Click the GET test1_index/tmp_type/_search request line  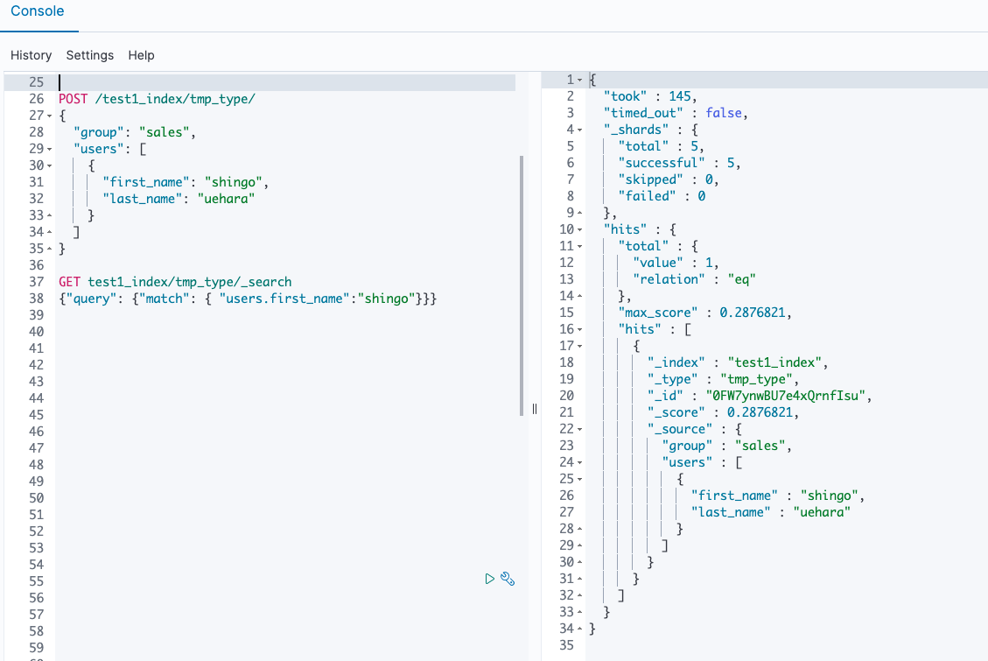tap(175, 282)
